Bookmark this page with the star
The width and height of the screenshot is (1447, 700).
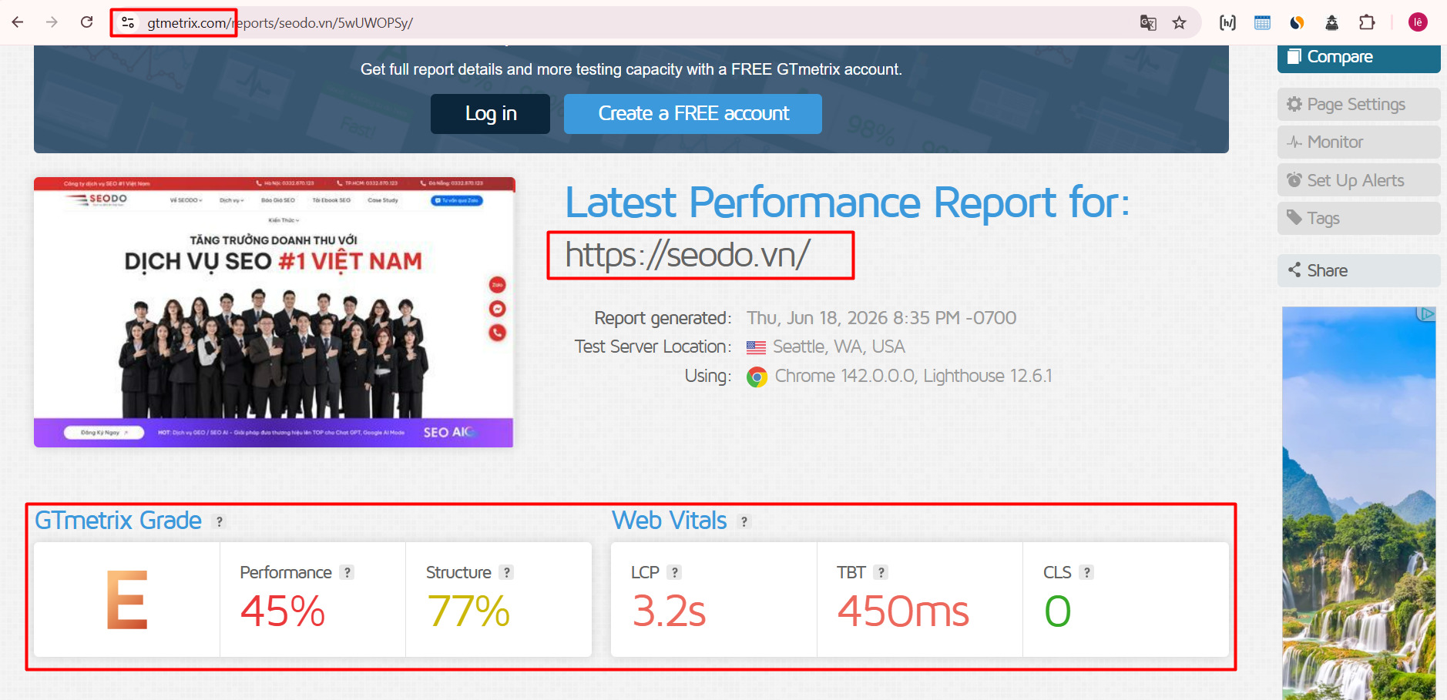coord(1179,23)
